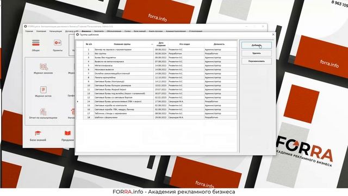
Task: Open the Склад menu
Action: click(x=127, y=32)
